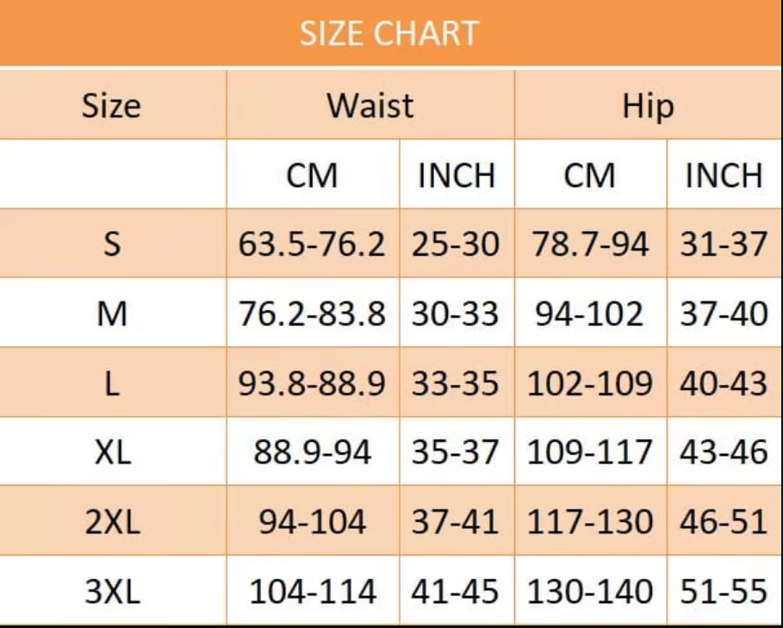783x628 pixels.
Task: Click the 51-55 hip inch cell
Action: pyautogui.click(x=724, y=592)
